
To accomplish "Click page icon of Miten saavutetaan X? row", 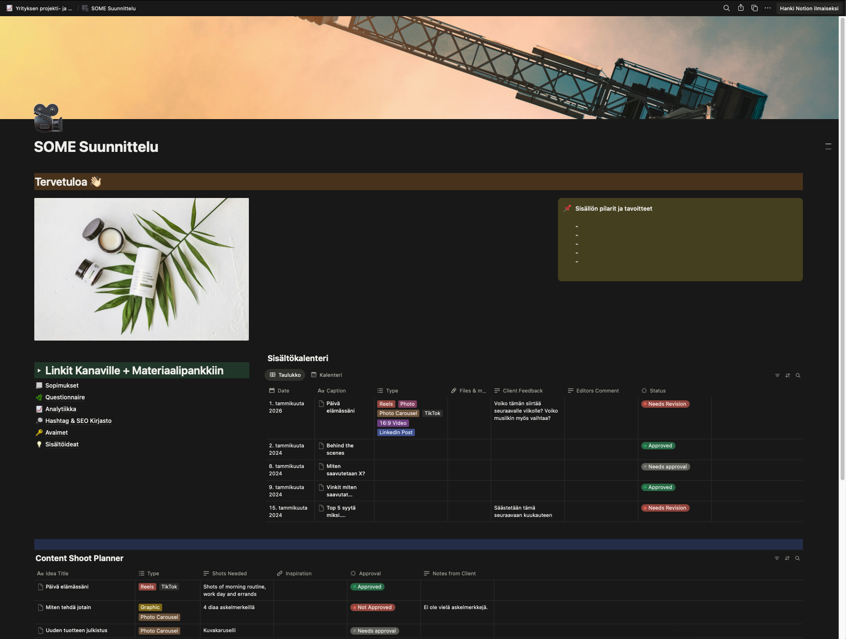I will pos(321,467).
